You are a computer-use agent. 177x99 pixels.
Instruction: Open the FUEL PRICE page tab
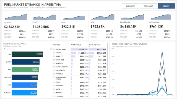[x=130, y=6]
